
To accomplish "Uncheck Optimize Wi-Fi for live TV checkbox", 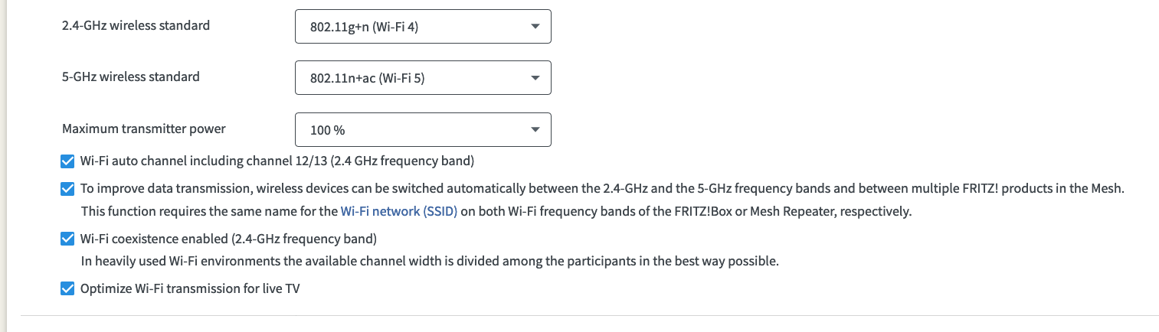I will point(67,289).
